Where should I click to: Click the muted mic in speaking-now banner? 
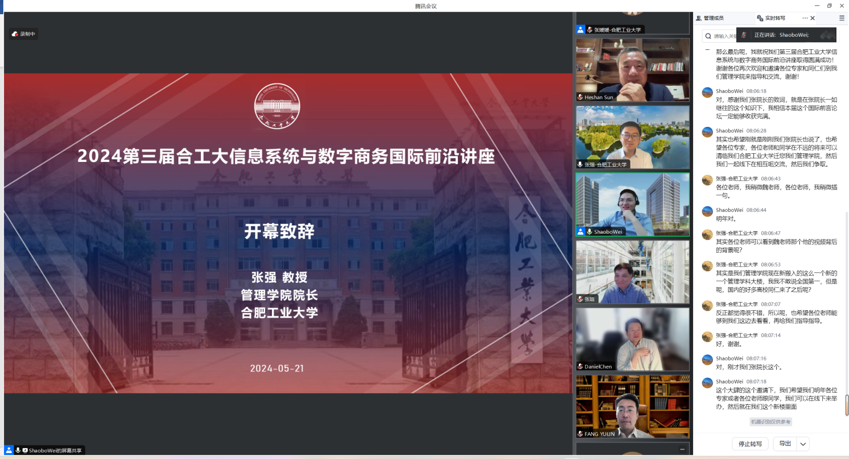[x=744, y=35]
